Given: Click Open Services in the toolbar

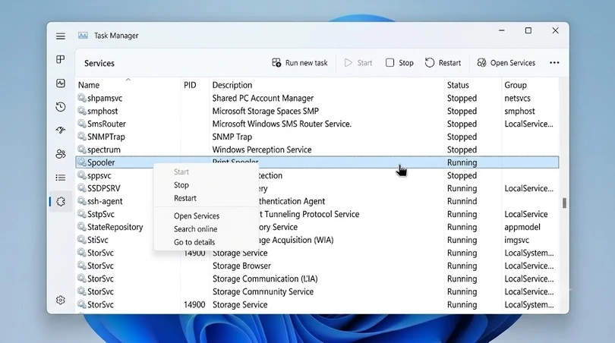Looking at the screenshot, I should (506, 63).
